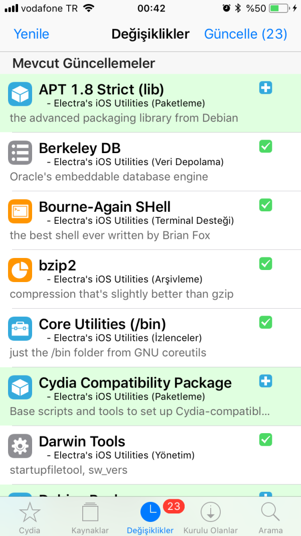Image resolution: width=301 pixels, height=536 pixels.
Task: Tap the blue plus badge on APT 1.8 Strict
Action: (265, 88)
